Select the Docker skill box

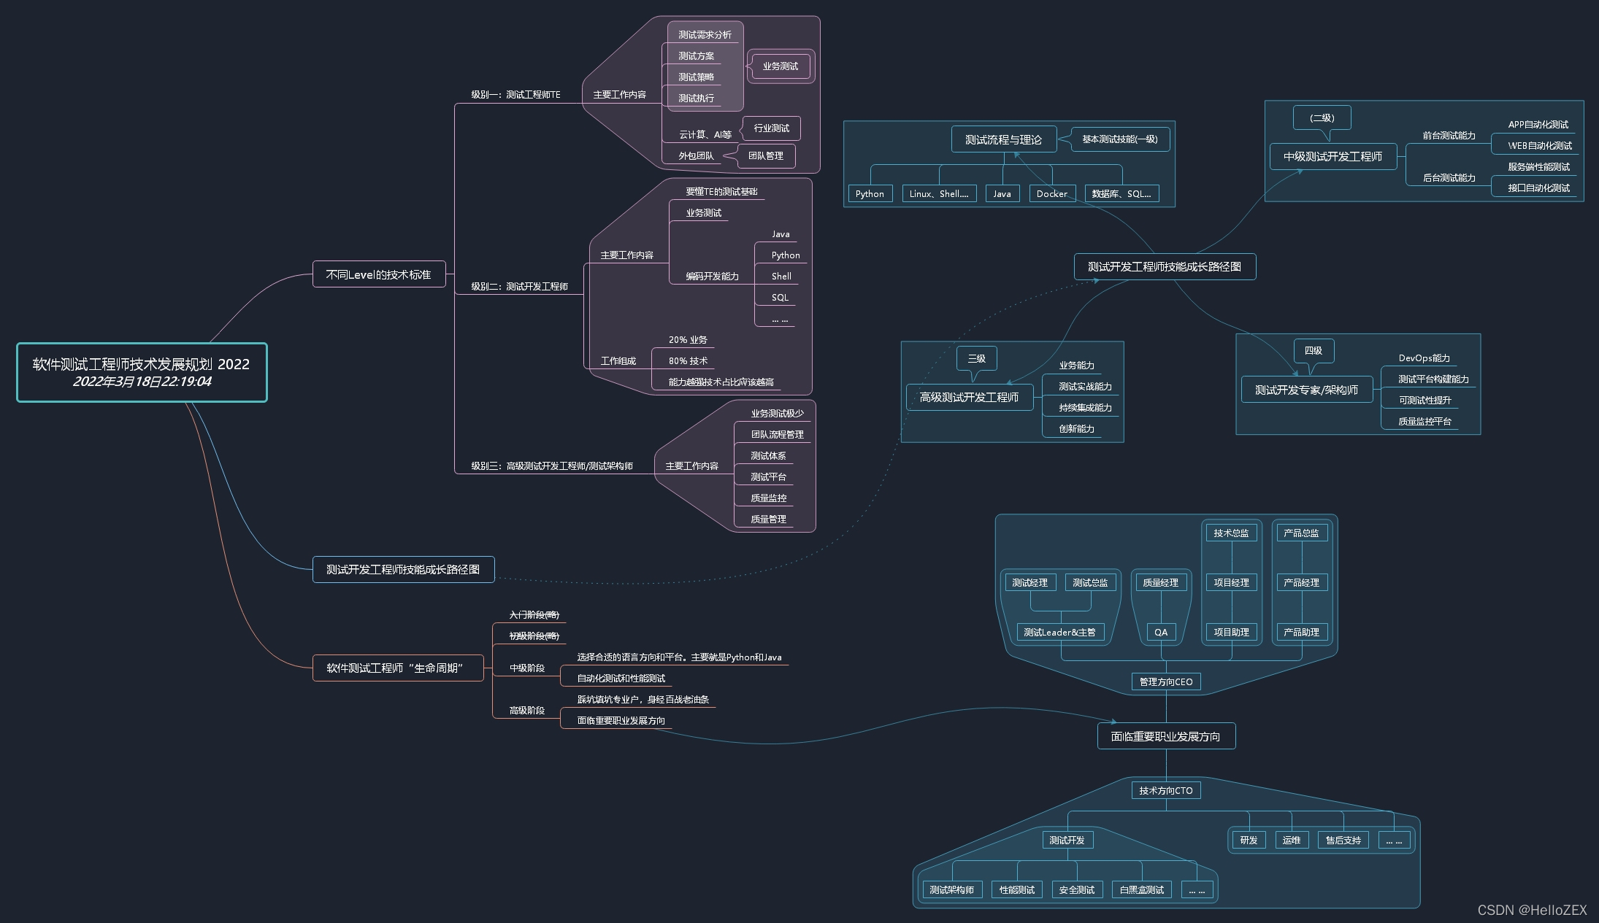(1051, 193)
